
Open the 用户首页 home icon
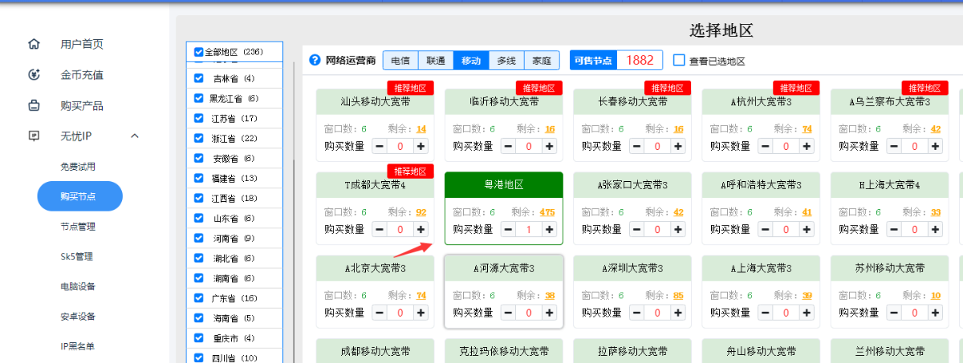(x=34, y=44)
